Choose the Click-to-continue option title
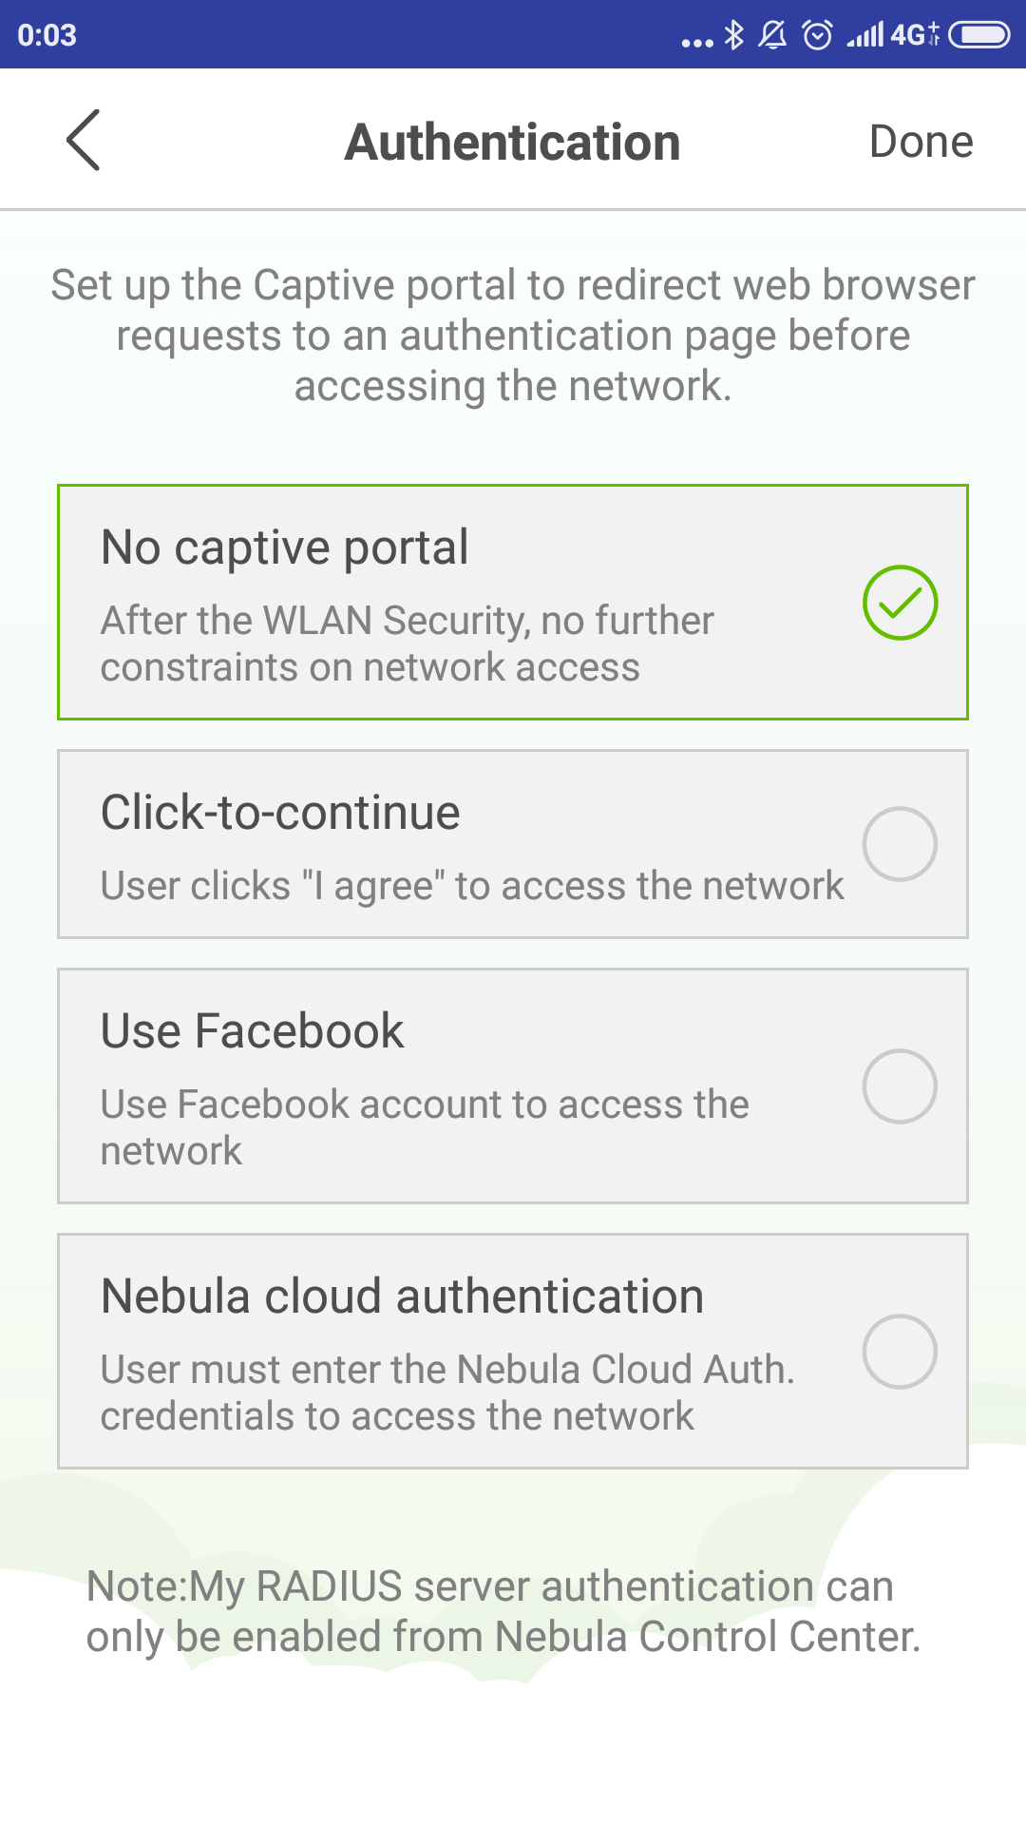This screenshot has height=1825, width=1026. (x=280, y=813)
